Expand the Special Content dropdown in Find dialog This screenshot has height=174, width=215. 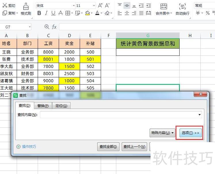tap(163, 133)
